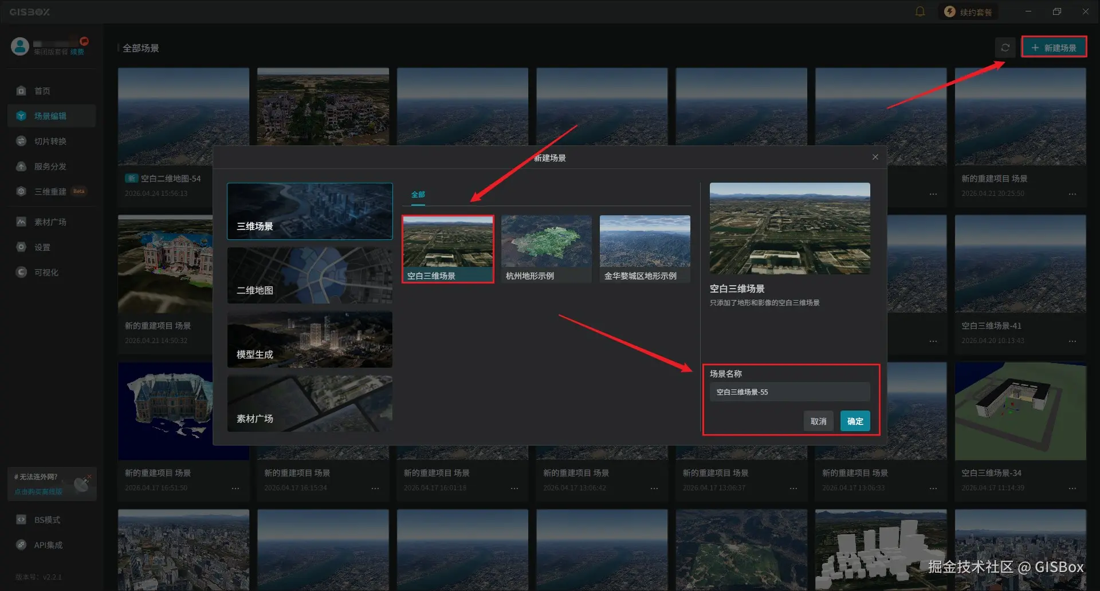Switch to the 全部 tab
Screen dimensions: 1100x591
tap(418, 195)
